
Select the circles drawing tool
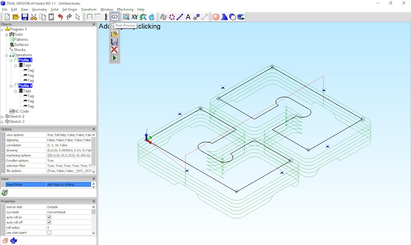[172, 17]
